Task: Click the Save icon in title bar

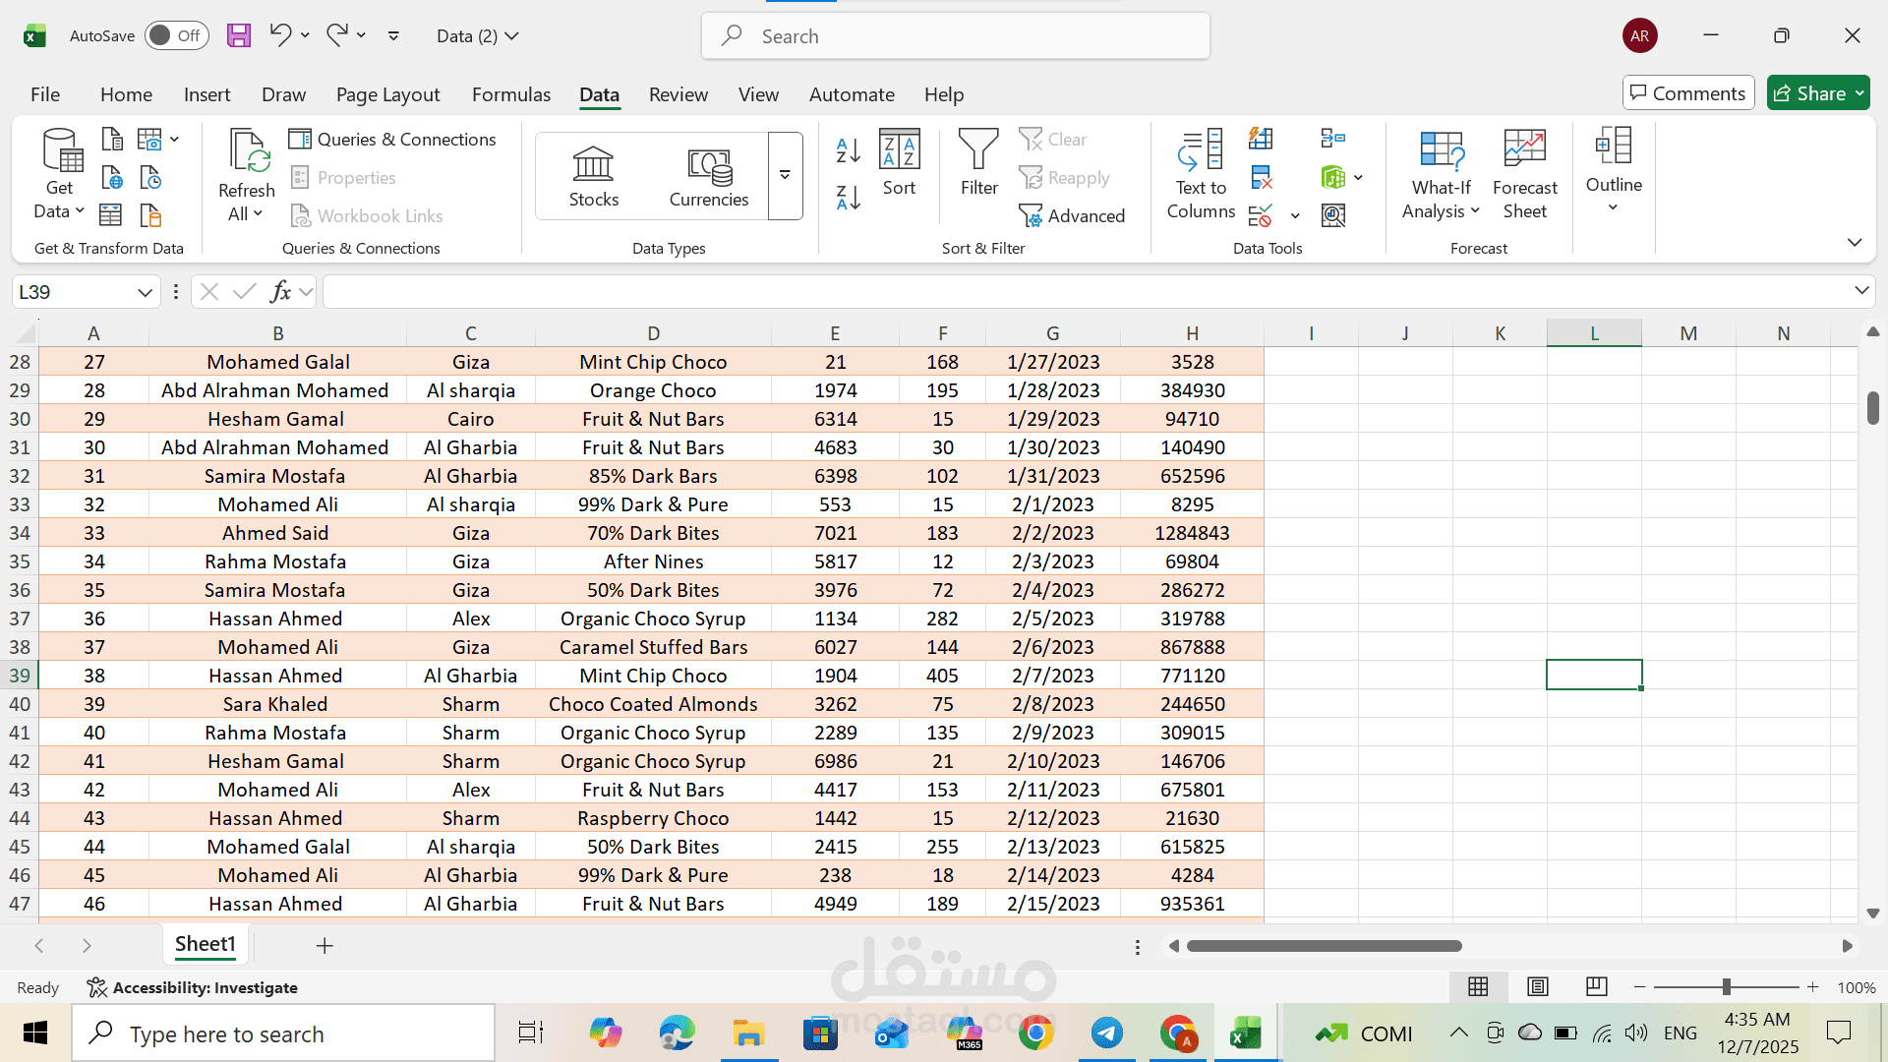Action: (239, 36)
